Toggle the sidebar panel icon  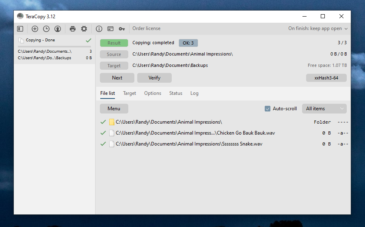click(20, 29)
